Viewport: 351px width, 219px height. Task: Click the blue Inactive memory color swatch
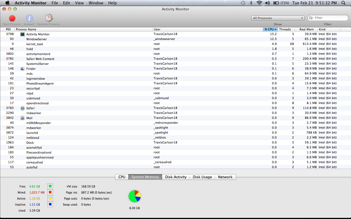50,204
